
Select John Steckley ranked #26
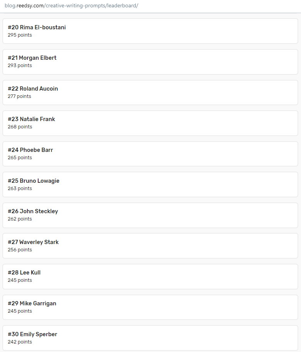click(150, 215)
